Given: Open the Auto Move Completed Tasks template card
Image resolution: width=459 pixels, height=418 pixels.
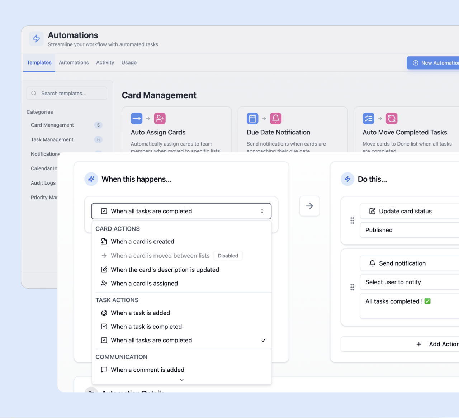Looking at the screenshot, I should point(406,129).
